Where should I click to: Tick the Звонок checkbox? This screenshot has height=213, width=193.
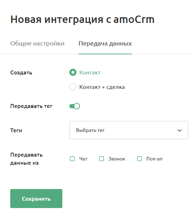(101, 159)
